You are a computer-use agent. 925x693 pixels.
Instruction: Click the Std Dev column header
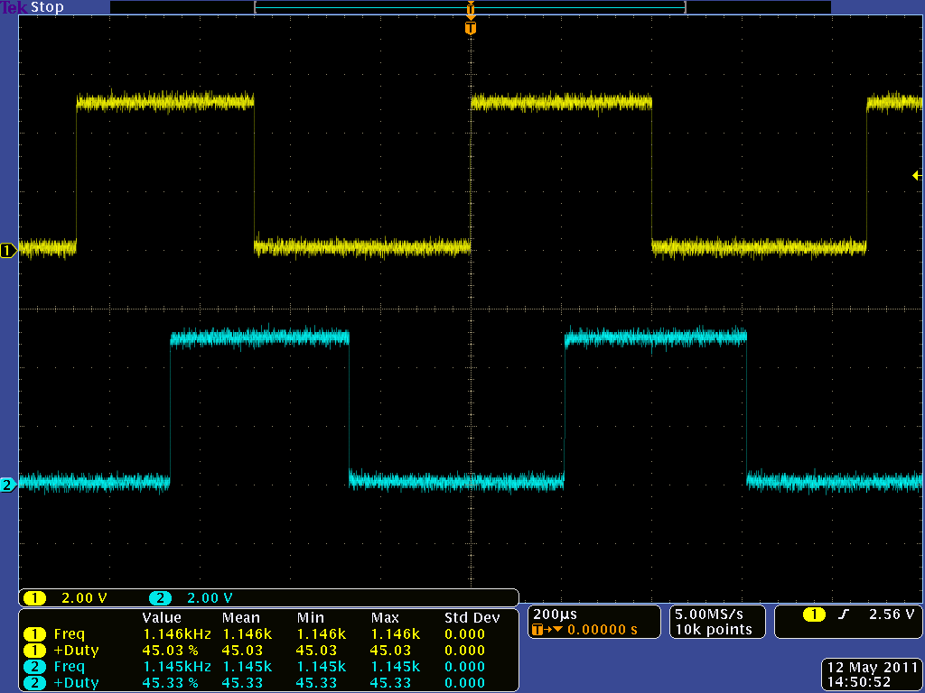point(472,618)
